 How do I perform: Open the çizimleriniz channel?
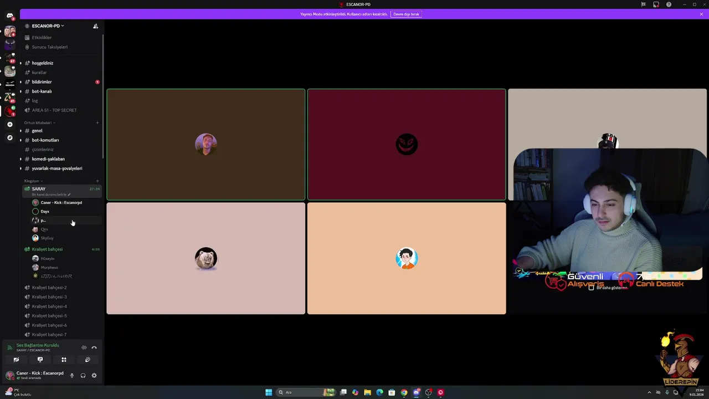point(43,150)
